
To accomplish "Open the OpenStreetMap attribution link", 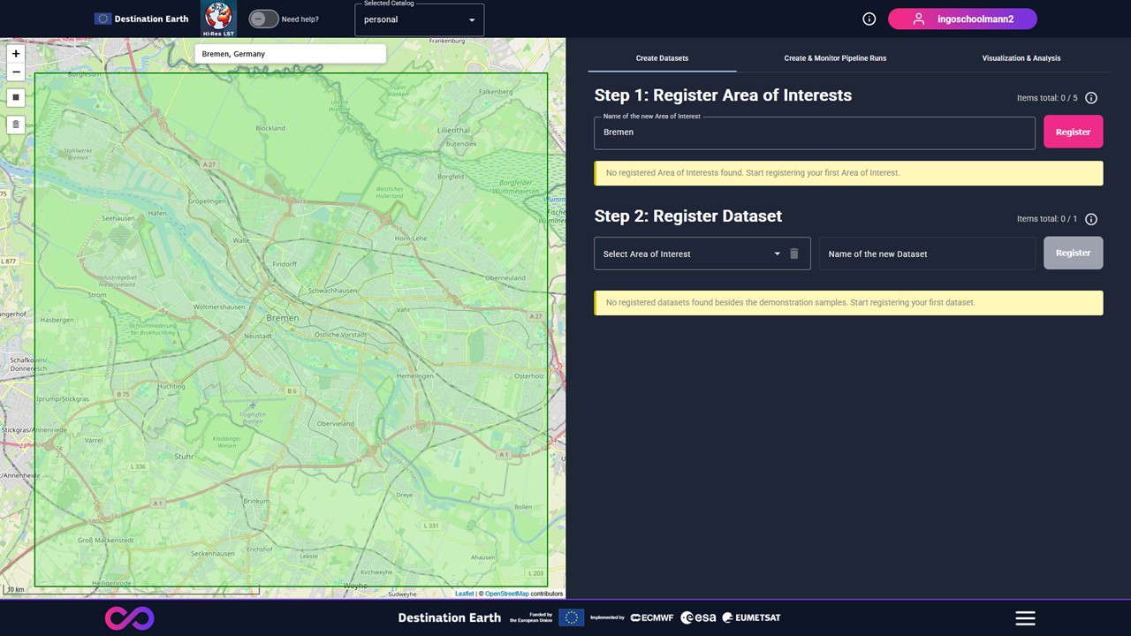I will tap(506, 594).
